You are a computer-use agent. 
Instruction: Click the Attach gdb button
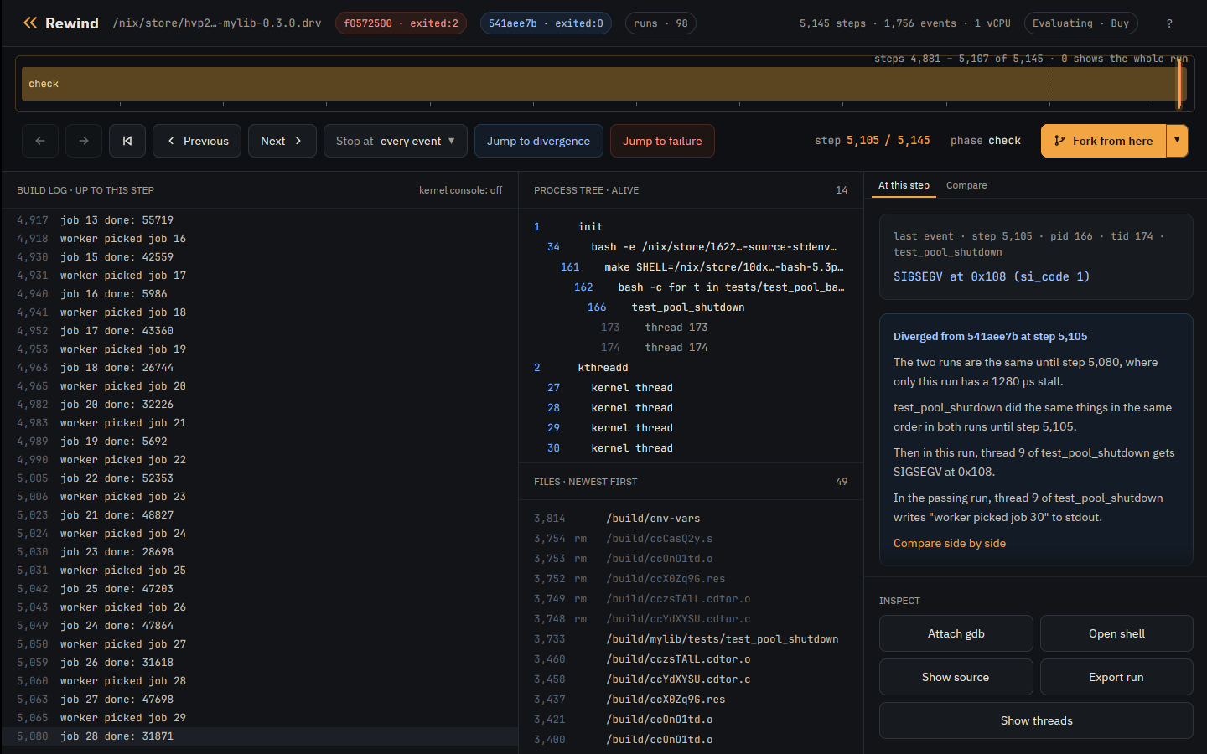(956, 633)
